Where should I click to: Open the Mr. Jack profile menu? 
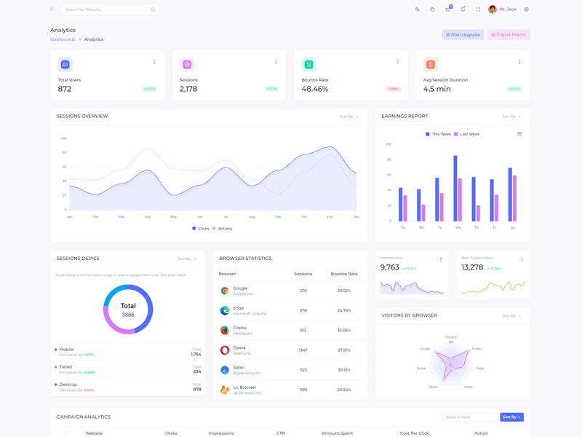pyautogui.click(x=503, y=9)
